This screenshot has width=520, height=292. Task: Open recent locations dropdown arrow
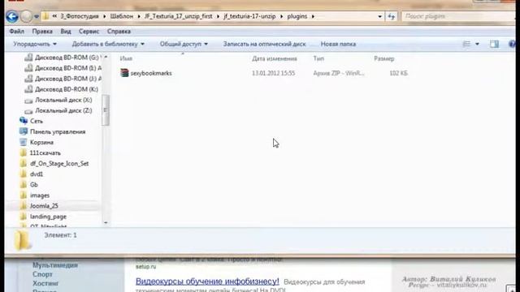coord(36,16)
